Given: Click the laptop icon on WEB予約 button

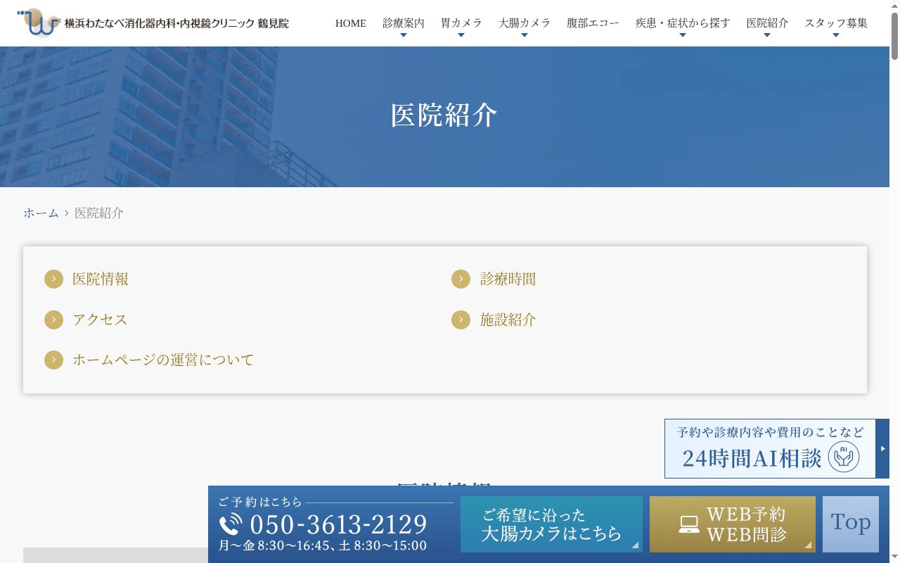Looking at the screenshot, I should tap(689, 524).
